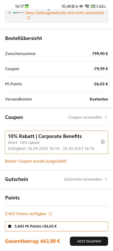Tap the green shield icon beside the clock
The width and height of the screenshot is (113, 251).
(x=27, y=7)
